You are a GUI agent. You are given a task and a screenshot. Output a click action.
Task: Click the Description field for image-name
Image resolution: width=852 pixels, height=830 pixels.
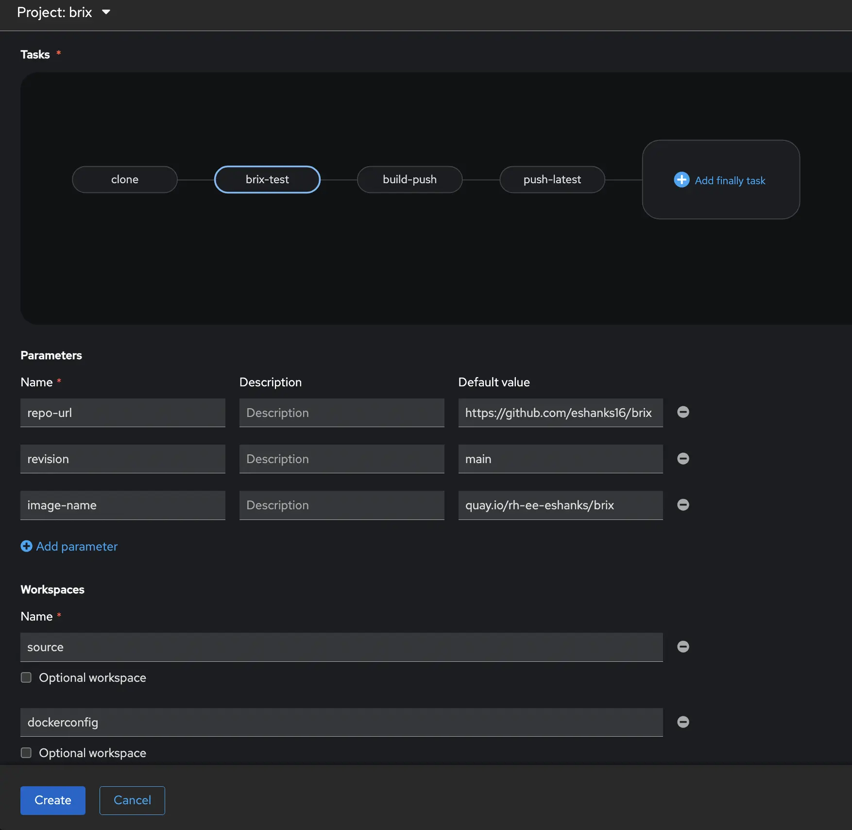tap(342, 505)
